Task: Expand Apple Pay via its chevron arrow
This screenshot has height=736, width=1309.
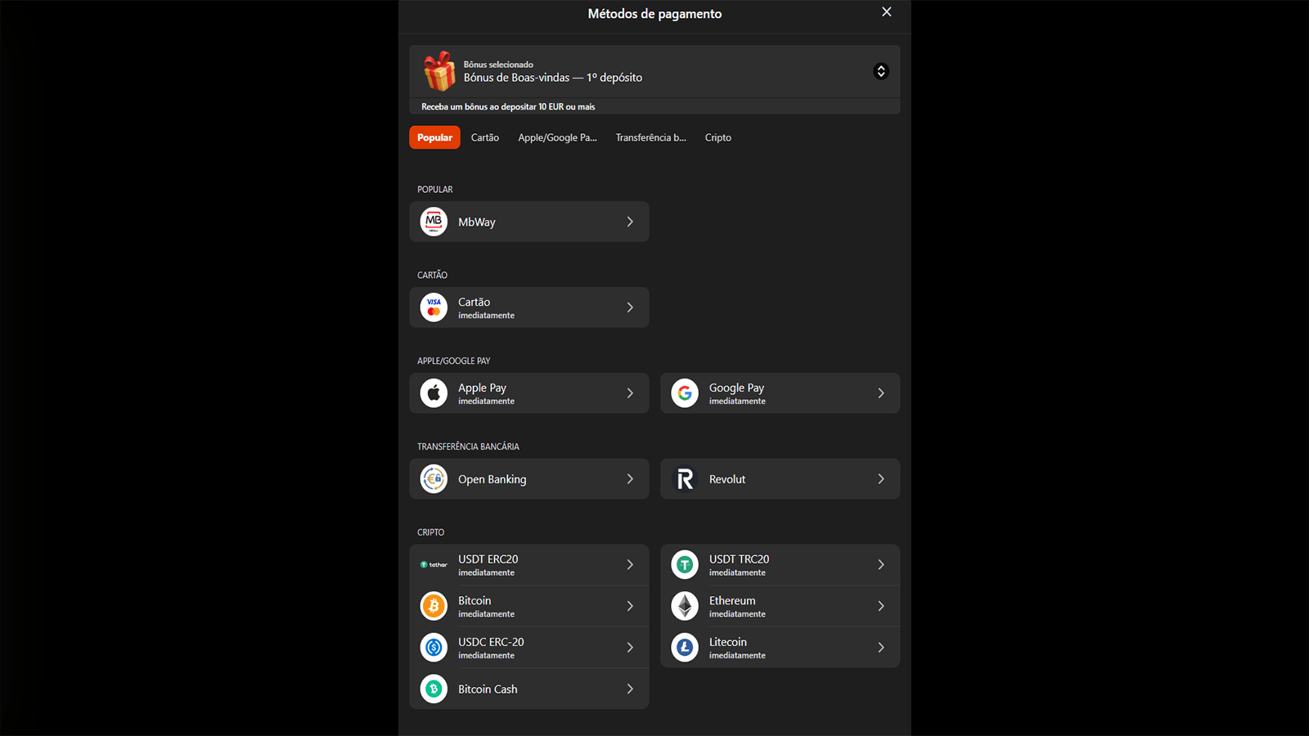Action: click(630, 393)
